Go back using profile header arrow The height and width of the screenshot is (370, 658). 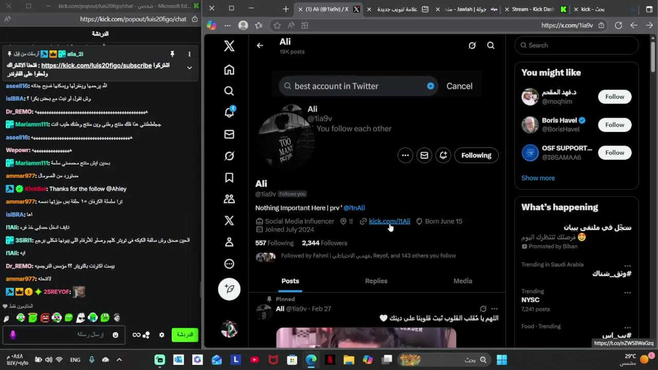point(260,45)
